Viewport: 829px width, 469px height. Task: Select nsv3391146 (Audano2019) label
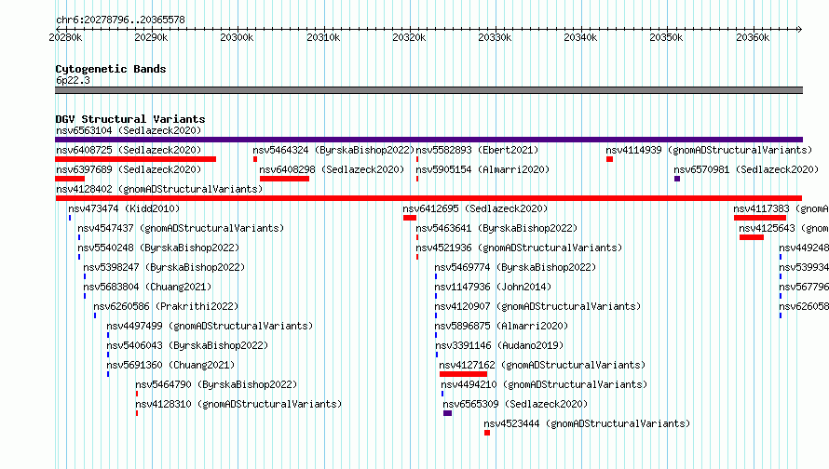click(499, 345)
